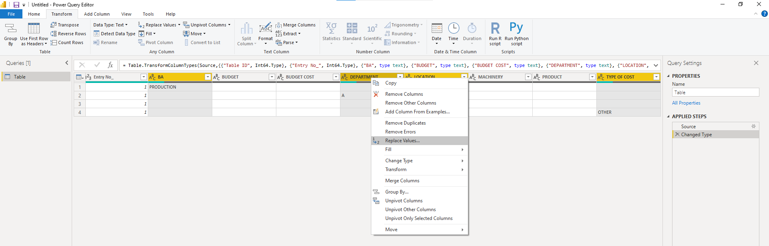
Task: Open the BUDGET COST column filter dropdown
Action: [x=336, y=77]
